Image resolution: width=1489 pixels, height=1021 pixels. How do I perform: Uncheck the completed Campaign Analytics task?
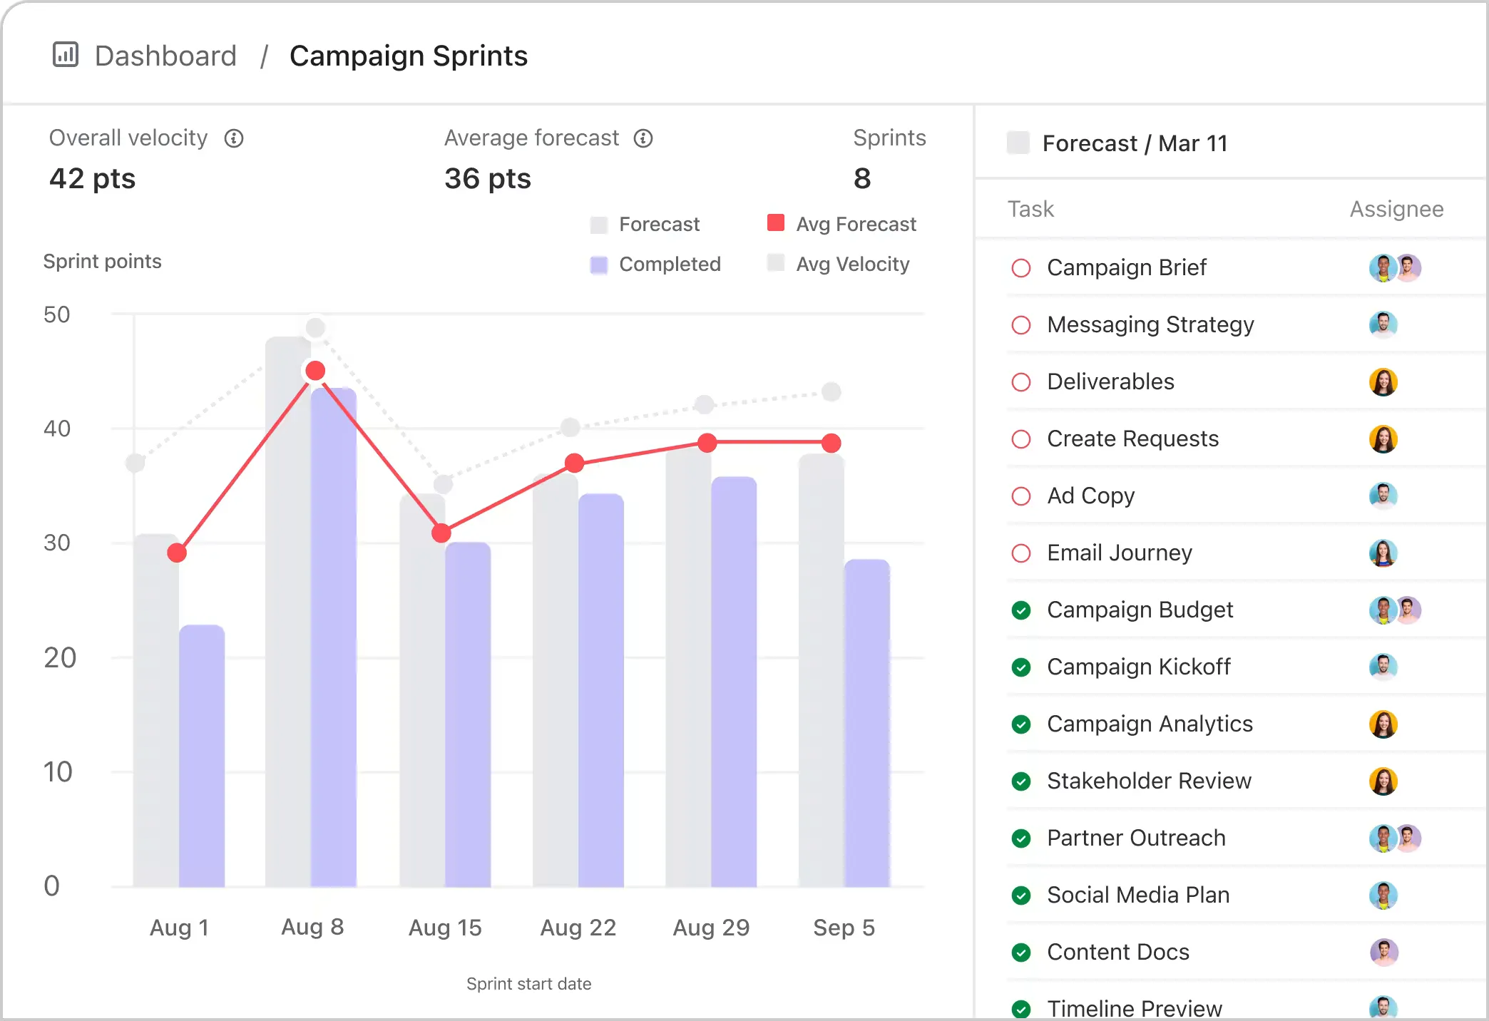coord(1021,724)
